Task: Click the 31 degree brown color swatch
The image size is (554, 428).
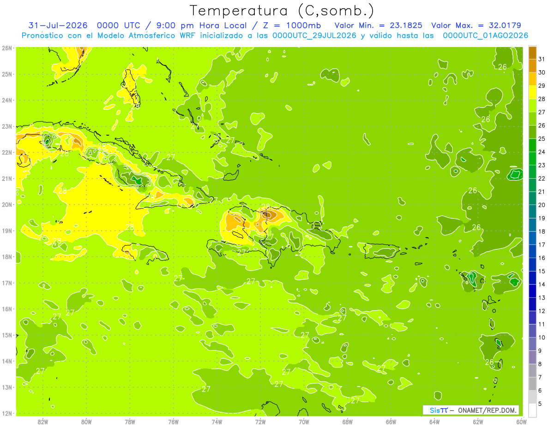Action: tap(532, 53)
